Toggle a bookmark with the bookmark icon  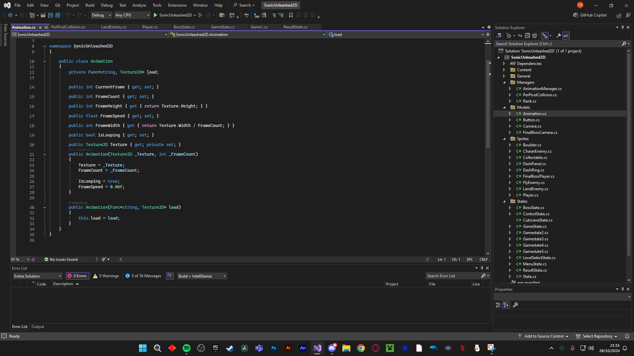pos(291,15)
